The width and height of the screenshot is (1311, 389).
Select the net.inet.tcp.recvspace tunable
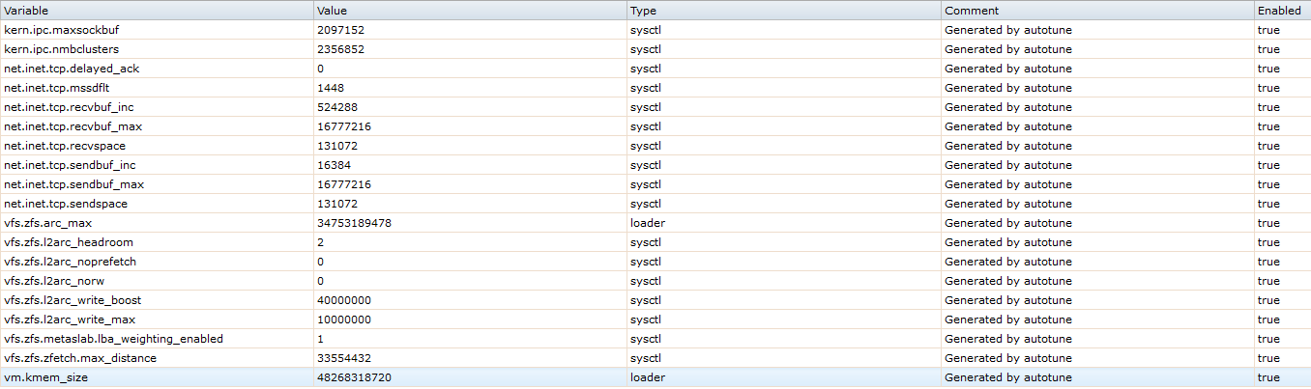tap(65, 146)
